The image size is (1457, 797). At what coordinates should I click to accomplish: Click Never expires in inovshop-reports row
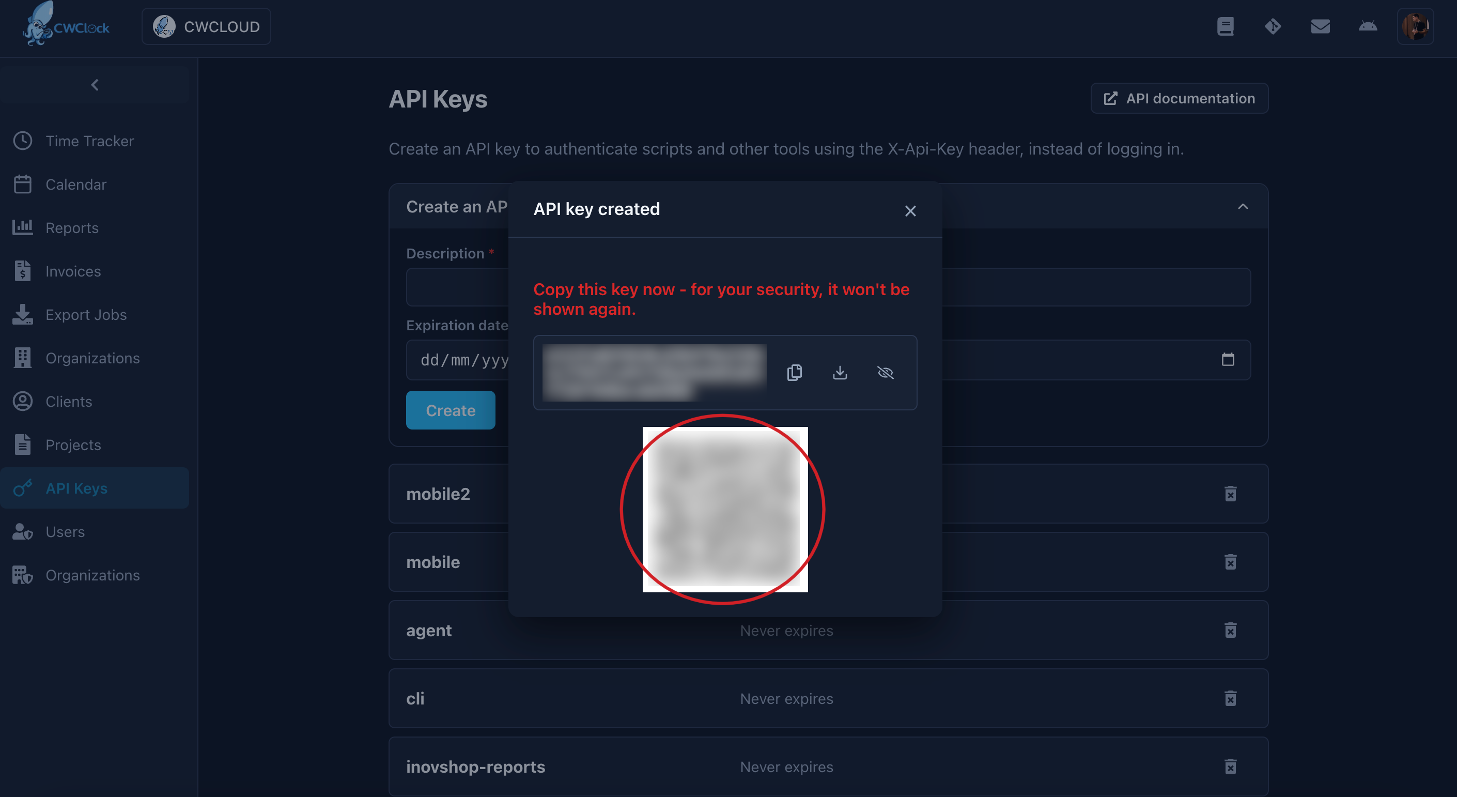pyautogui.click(x=787, y=767)
